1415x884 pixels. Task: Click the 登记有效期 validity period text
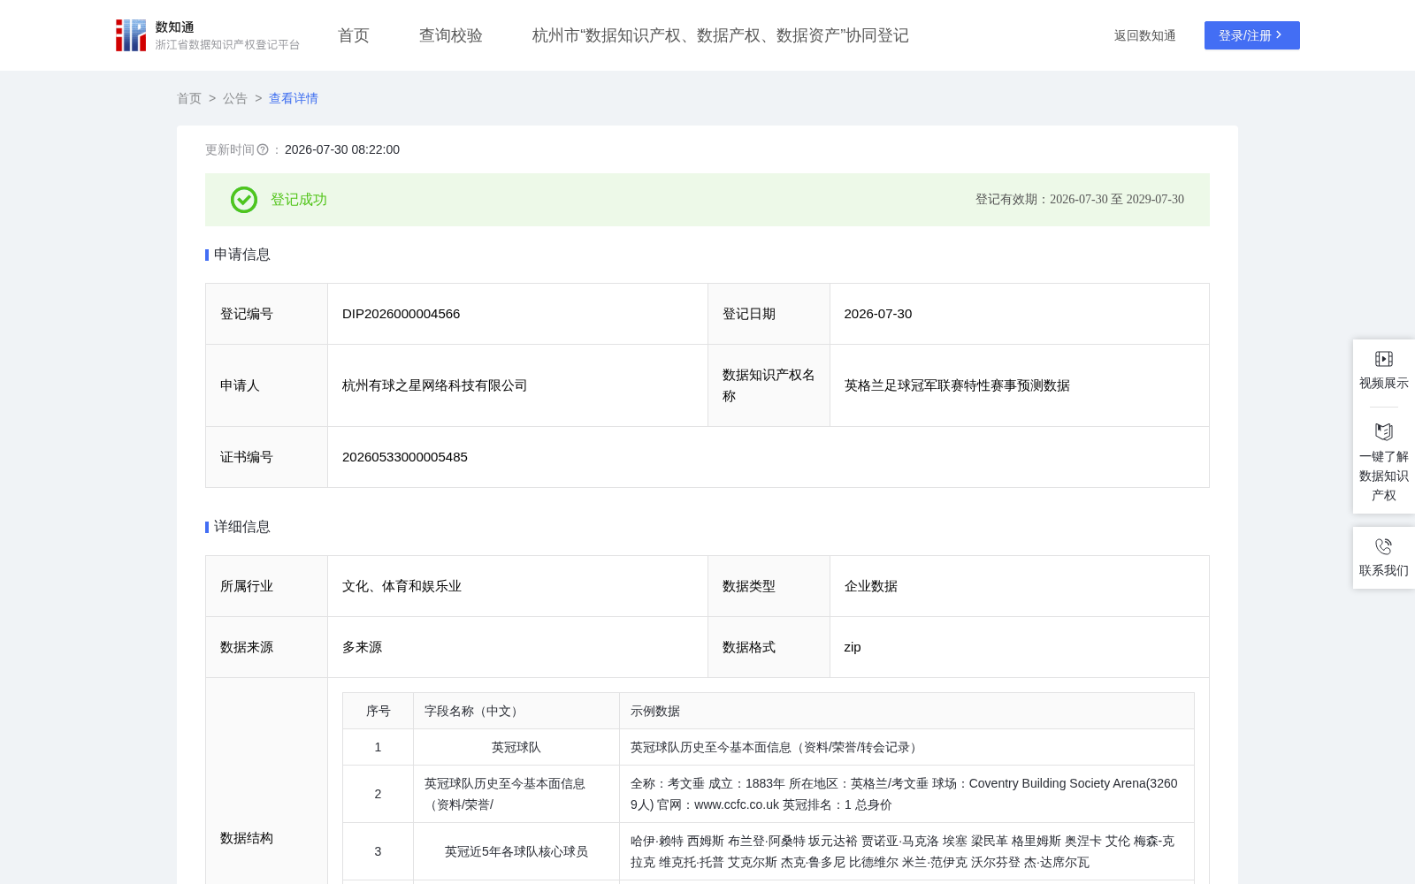tap(1080, 200)
